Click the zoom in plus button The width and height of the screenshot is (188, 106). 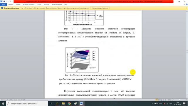tap(187, 100)
